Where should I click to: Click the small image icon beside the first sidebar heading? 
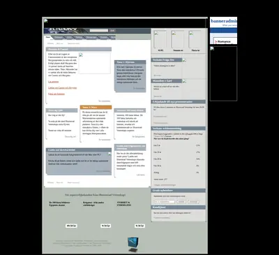(x=184, y=60)
